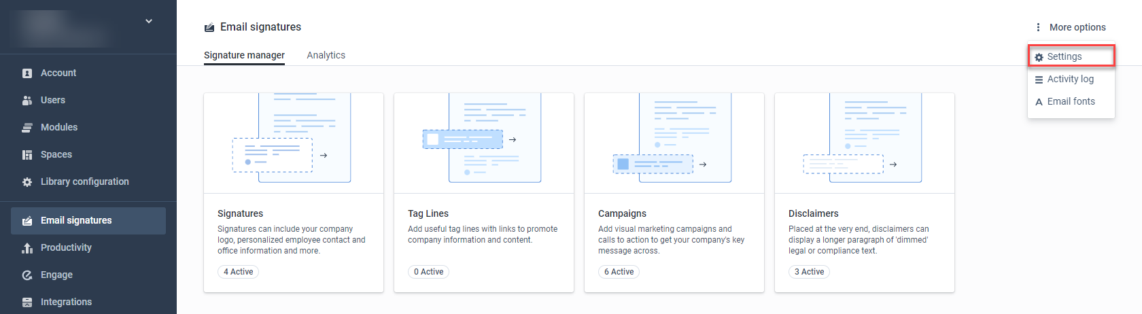Expand the organization switcher chevron
This screenshot has width=1142, height=314.
coord(149,21)
